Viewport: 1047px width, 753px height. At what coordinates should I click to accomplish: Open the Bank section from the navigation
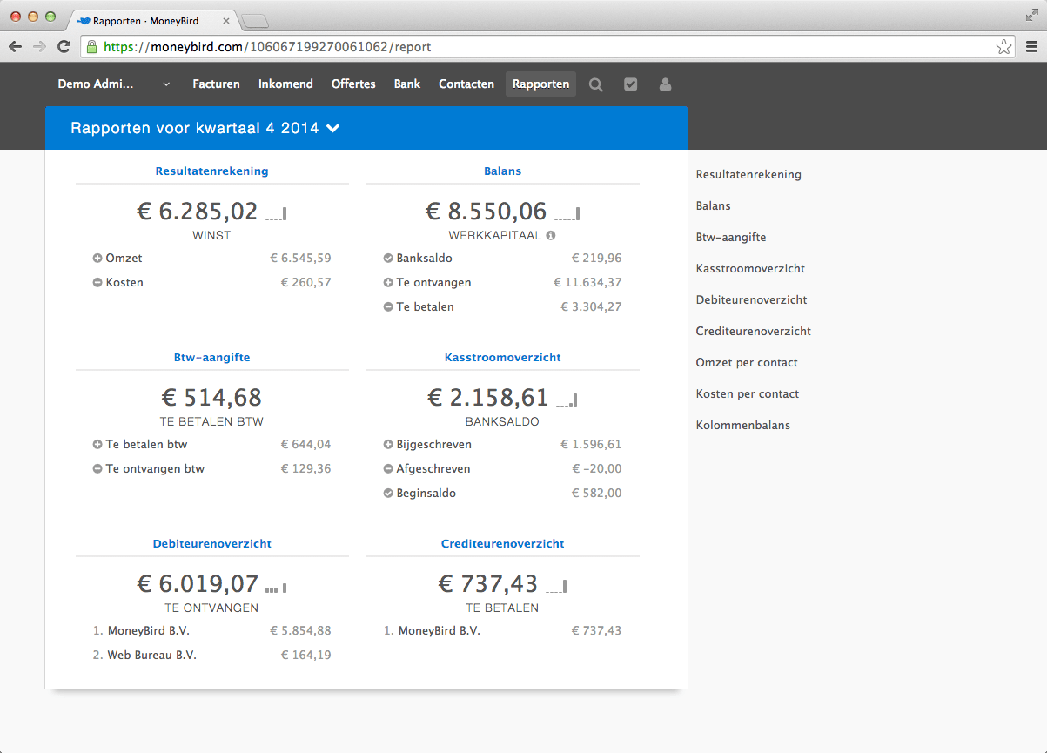406,84
